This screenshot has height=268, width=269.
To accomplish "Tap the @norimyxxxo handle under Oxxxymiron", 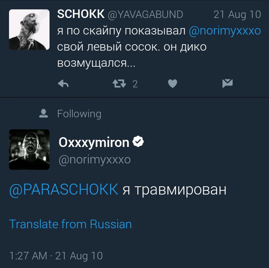I will click(95, 160).
